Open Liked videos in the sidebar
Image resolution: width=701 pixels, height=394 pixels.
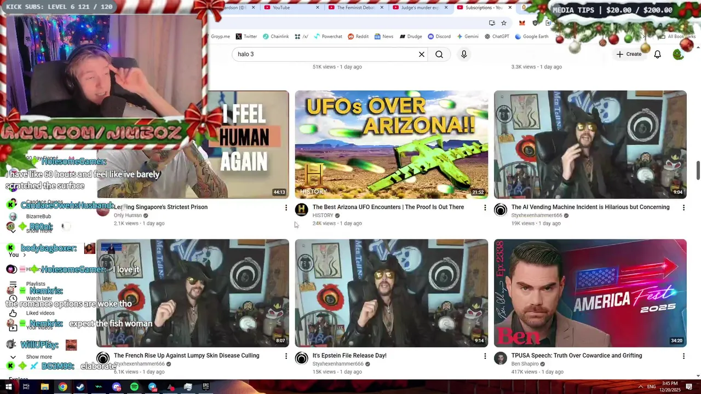click(x=40, y=313)
